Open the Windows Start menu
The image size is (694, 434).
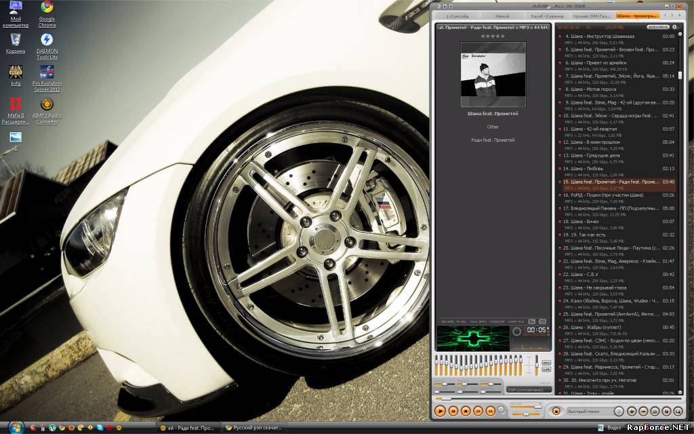(15, 427)
